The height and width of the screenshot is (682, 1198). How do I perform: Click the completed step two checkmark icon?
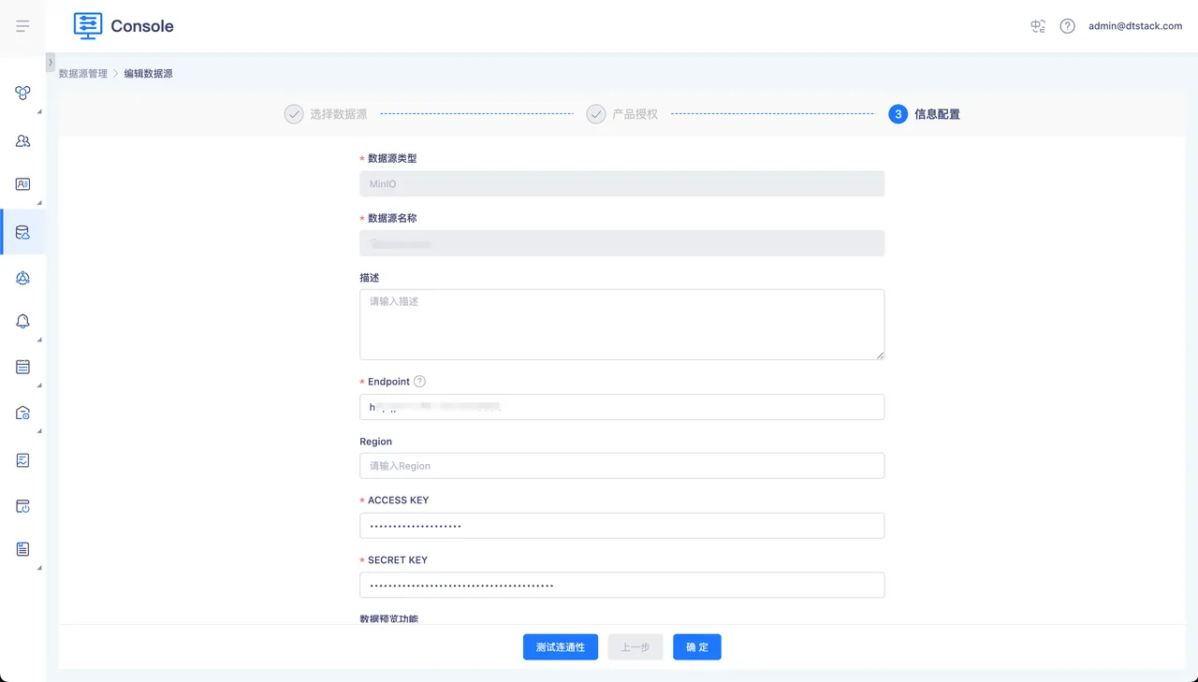596,114
